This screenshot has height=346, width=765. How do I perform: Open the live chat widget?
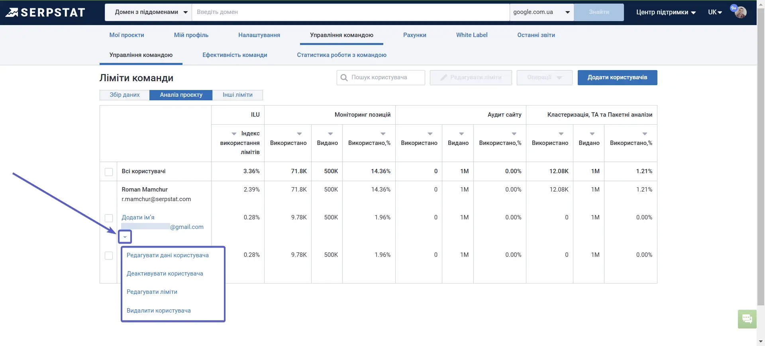click(747, 319)
